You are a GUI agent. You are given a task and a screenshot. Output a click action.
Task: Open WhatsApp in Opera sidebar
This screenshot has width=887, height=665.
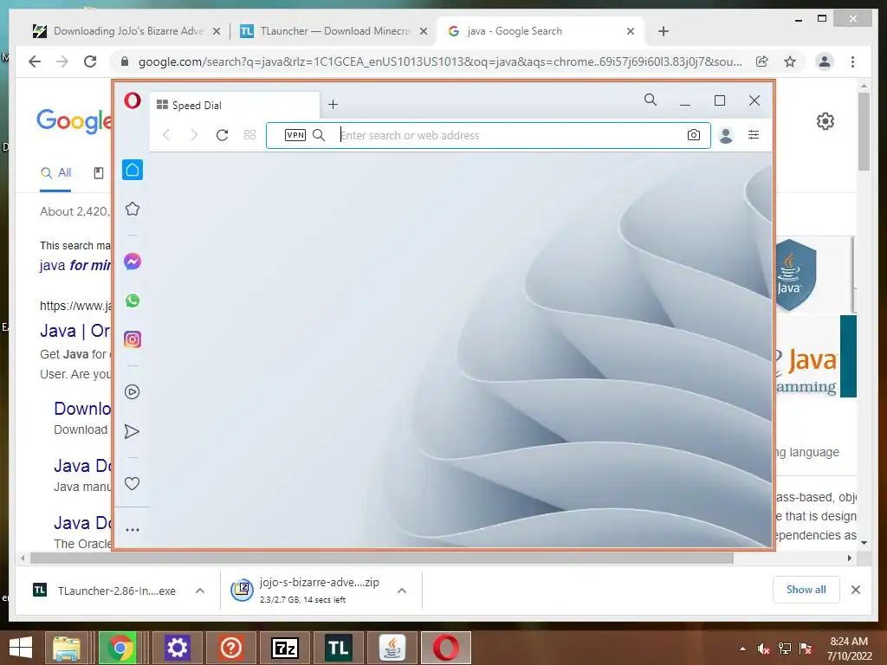(133, 300)
